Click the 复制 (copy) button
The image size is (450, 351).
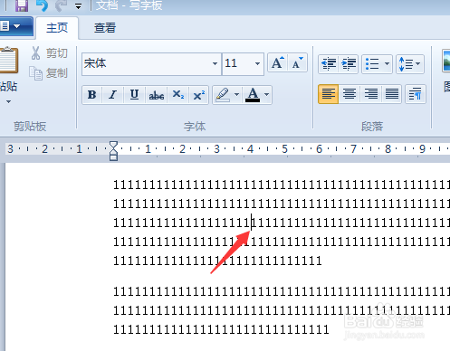coord(49,73)
